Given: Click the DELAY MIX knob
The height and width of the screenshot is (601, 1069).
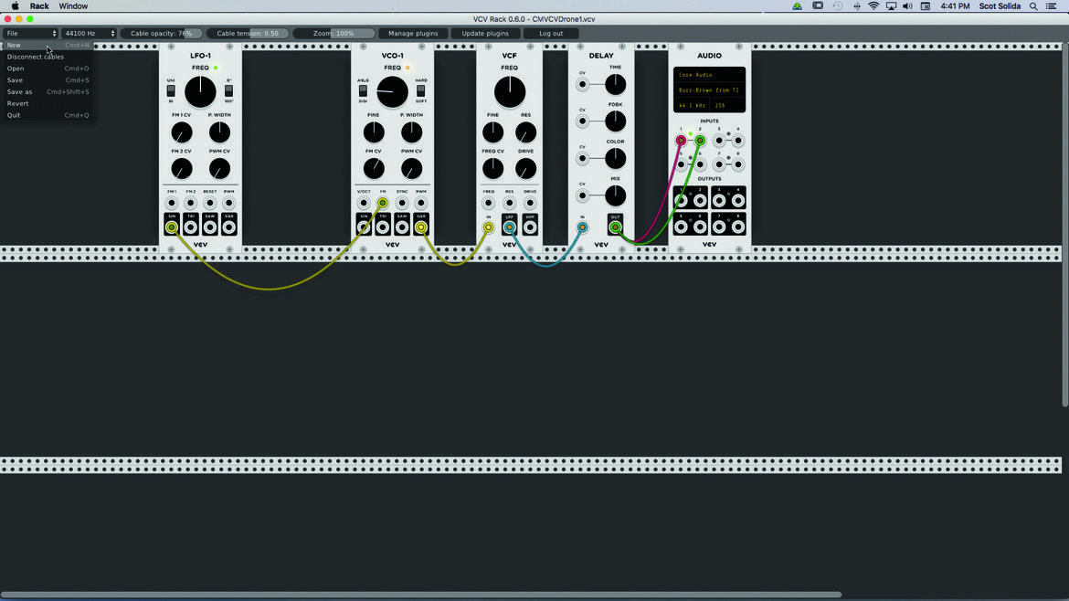Looking at the screenshot, I should 615,195.
